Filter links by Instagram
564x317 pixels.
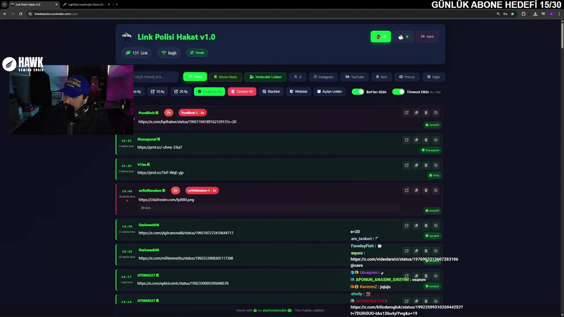pos(323,77)
